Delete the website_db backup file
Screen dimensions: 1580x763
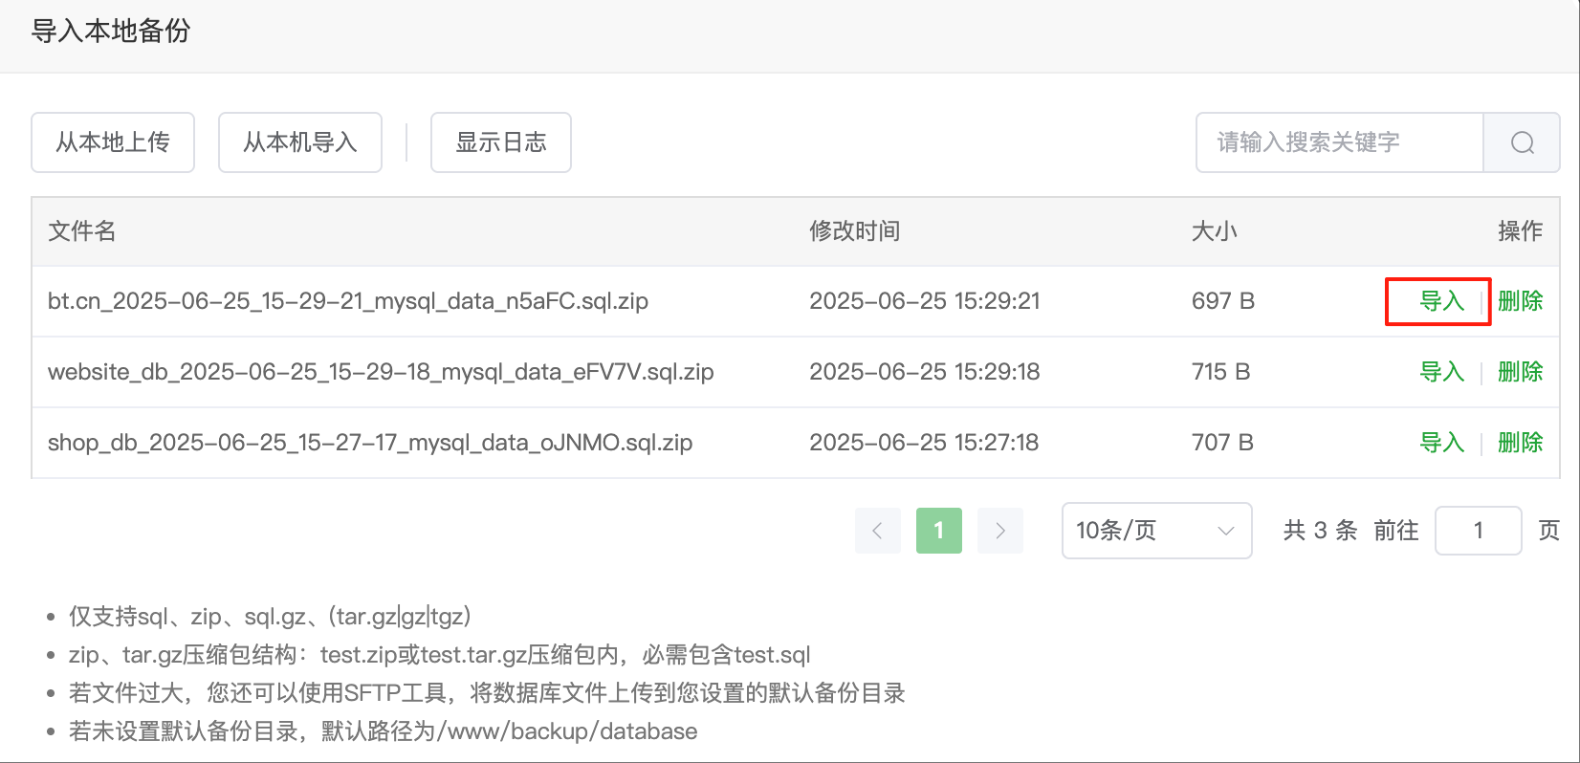pyautogui.click(x=1520, y=372)
